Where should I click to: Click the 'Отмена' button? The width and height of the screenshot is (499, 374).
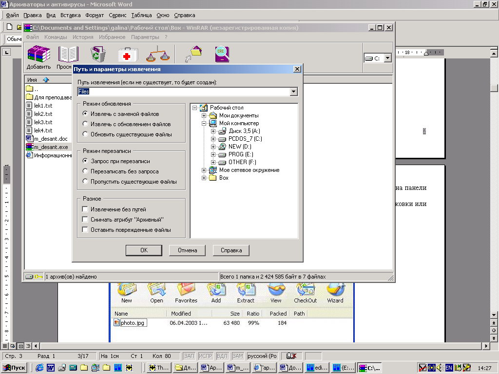[187, 250]
